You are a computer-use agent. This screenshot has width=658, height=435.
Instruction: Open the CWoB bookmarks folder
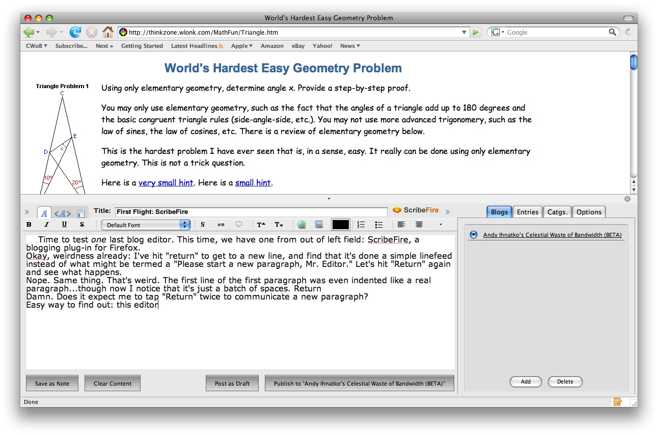[36, 46]
